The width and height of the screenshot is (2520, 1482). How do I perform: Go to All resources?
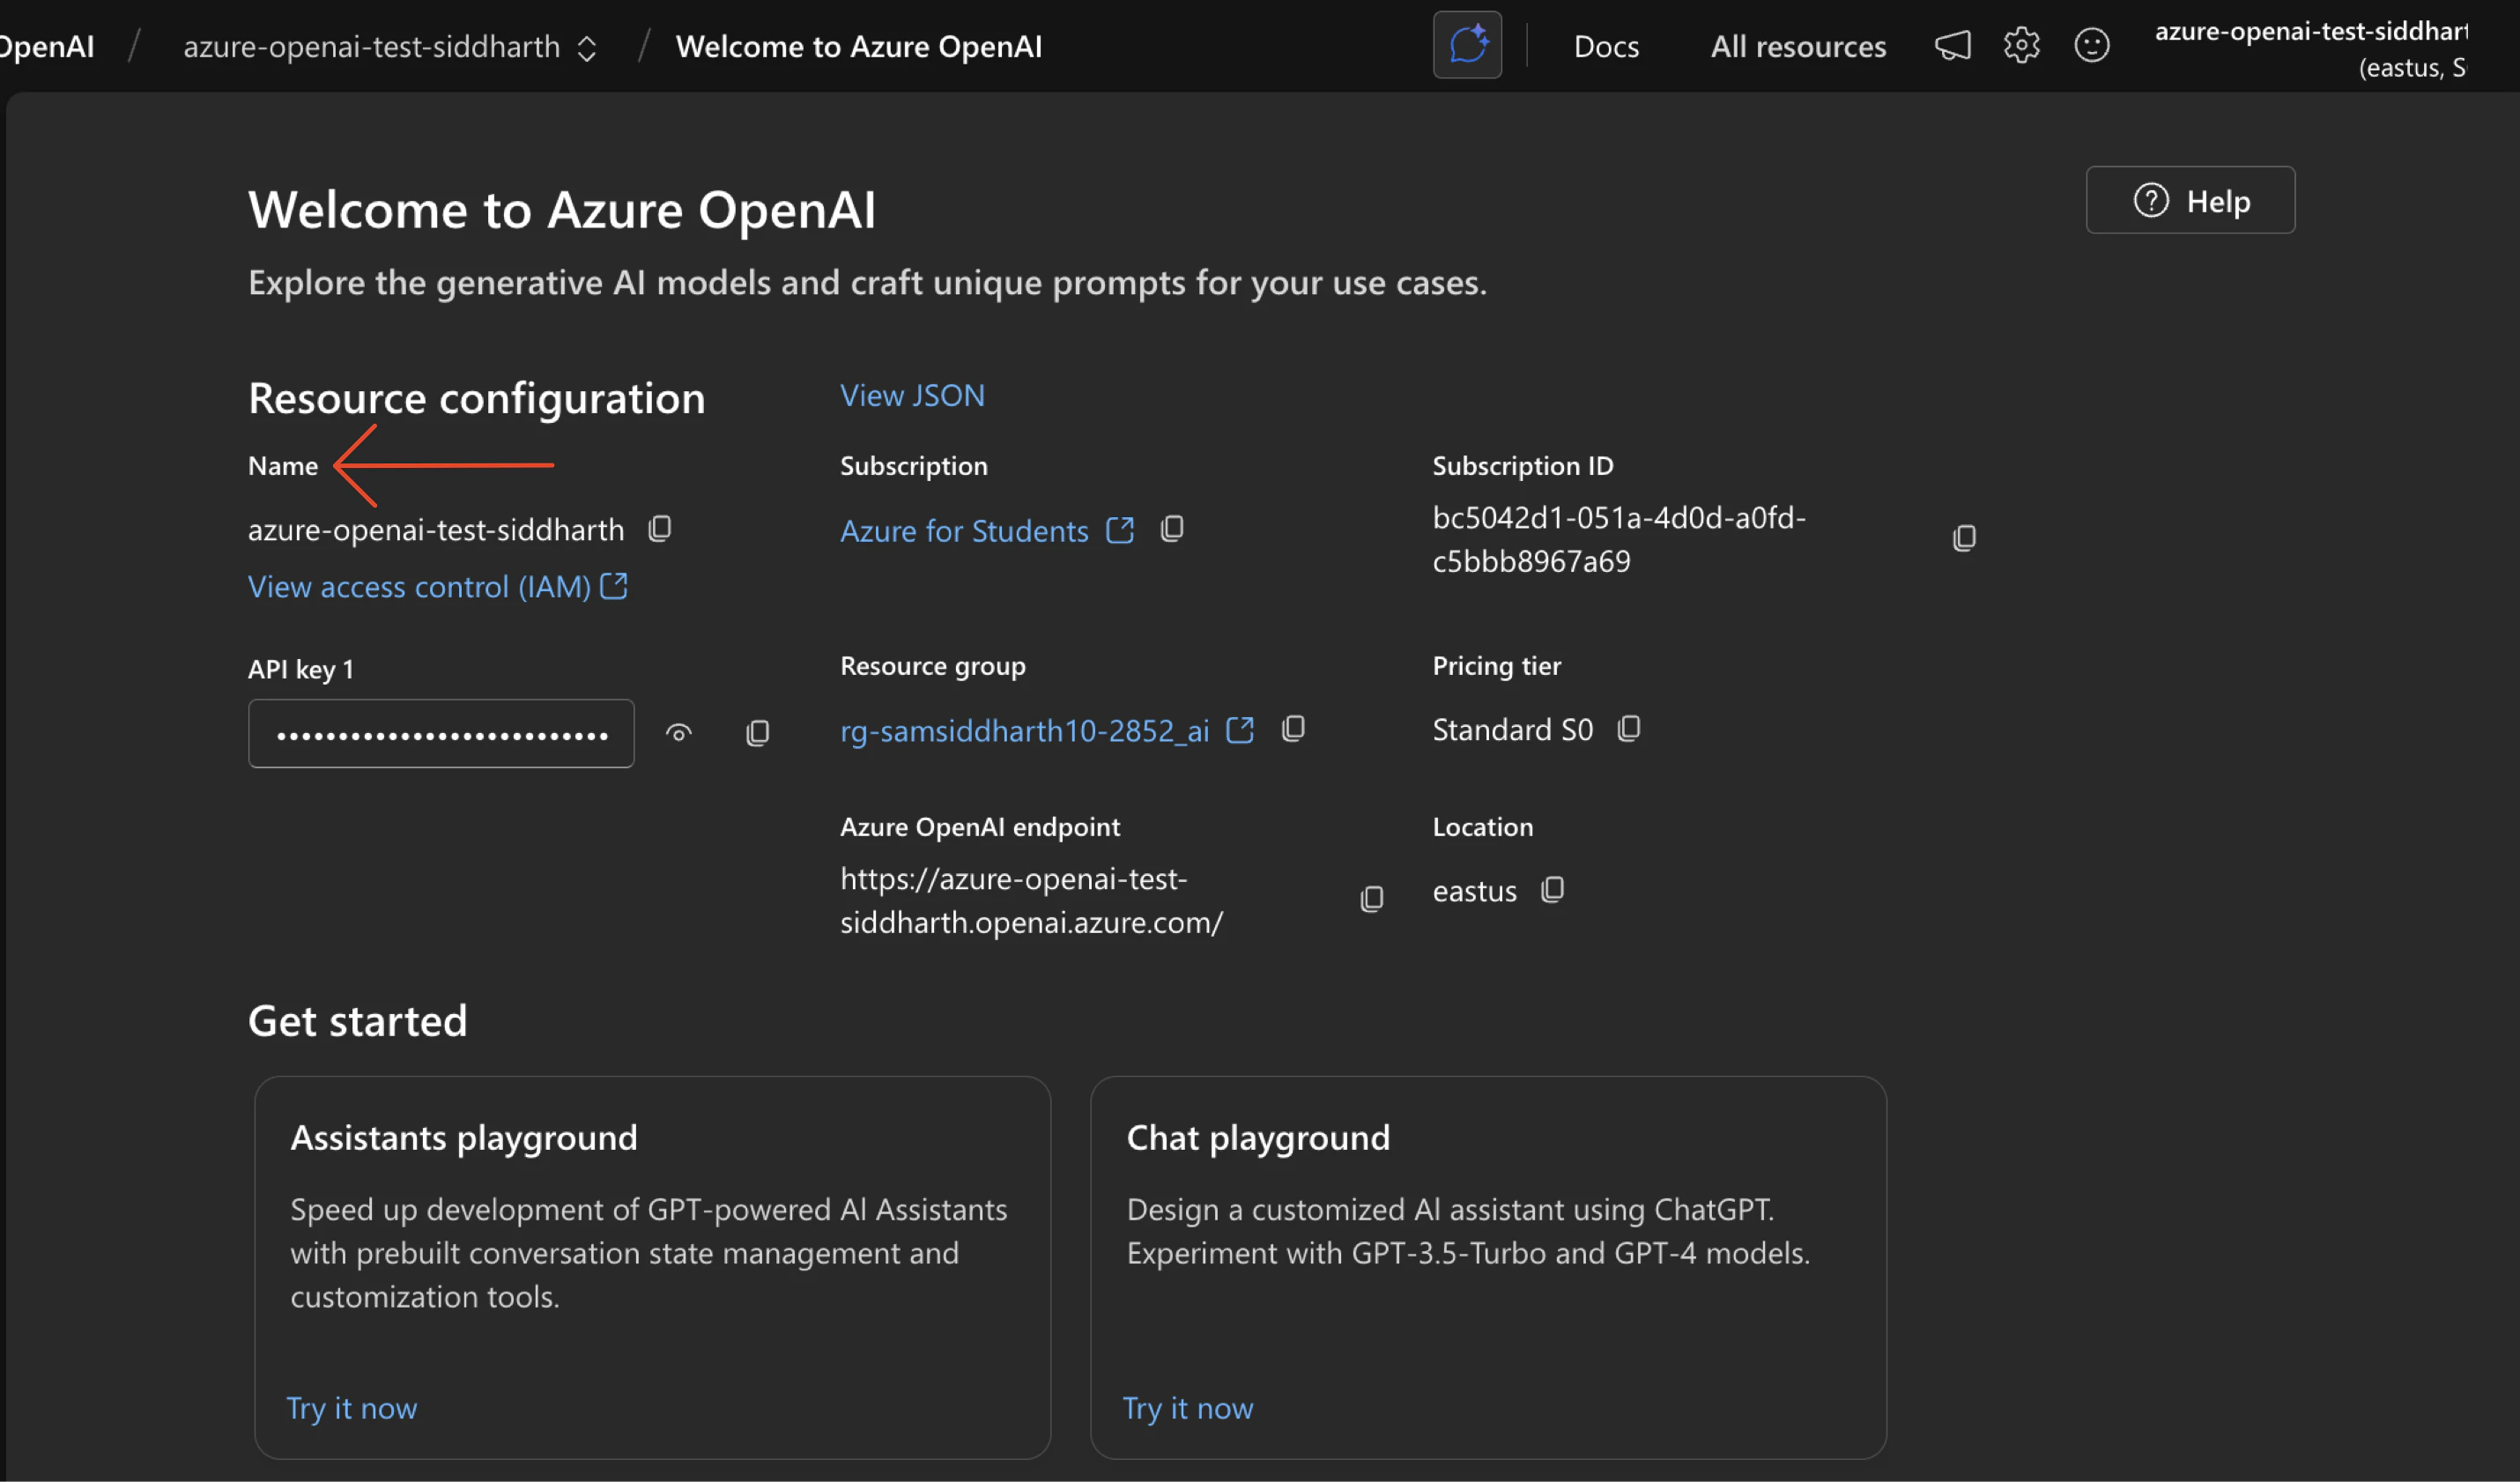[x=1797, y=45]
